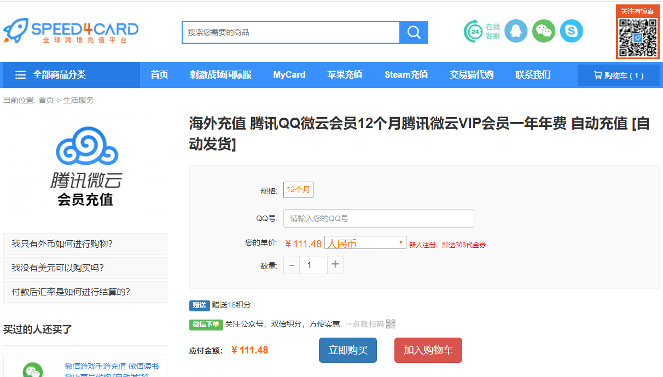
Task: Click the 点我扫码 text link
Action: [368, 324]
